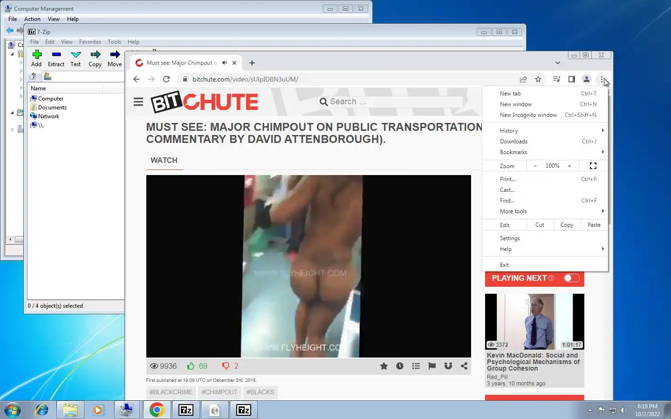Click the 7-Zip Test toolbar icon
Viewport: 671px width, 419px height.
[76, 54]
